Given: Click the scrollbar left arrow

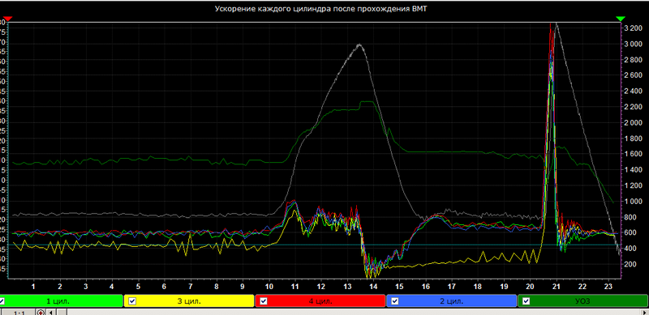Looking at the screenshot, I should 50,313.
